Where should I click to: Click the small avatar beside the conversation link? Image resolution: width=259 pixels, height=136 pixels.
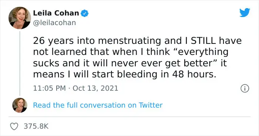[20, 105]
